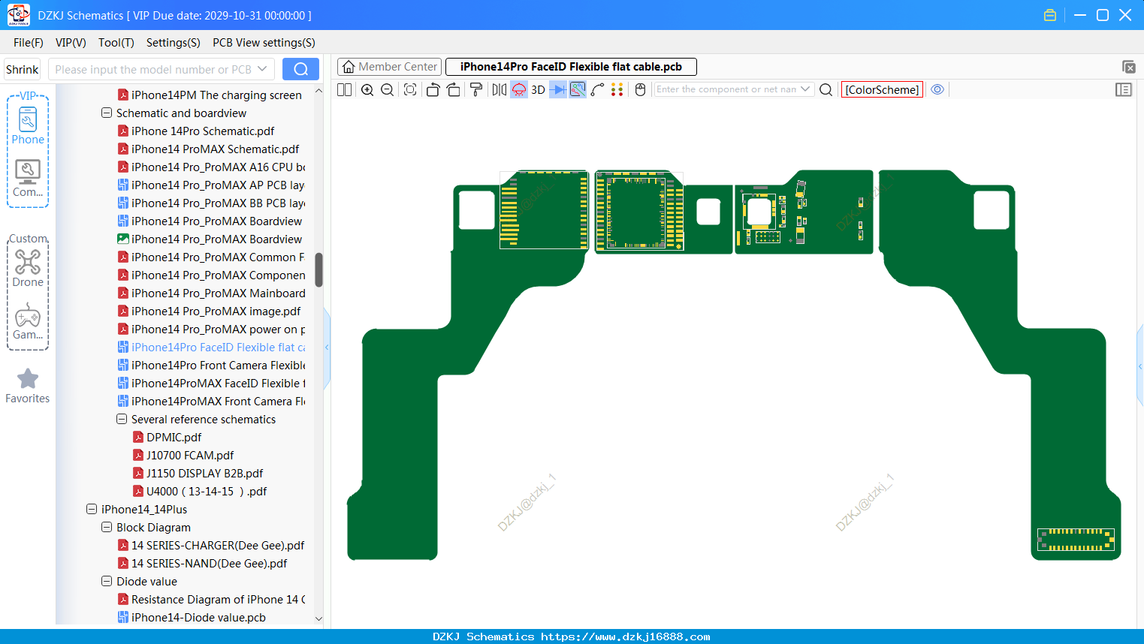Select the Computer category icon

pyautogui.click(x=28, y=179)
